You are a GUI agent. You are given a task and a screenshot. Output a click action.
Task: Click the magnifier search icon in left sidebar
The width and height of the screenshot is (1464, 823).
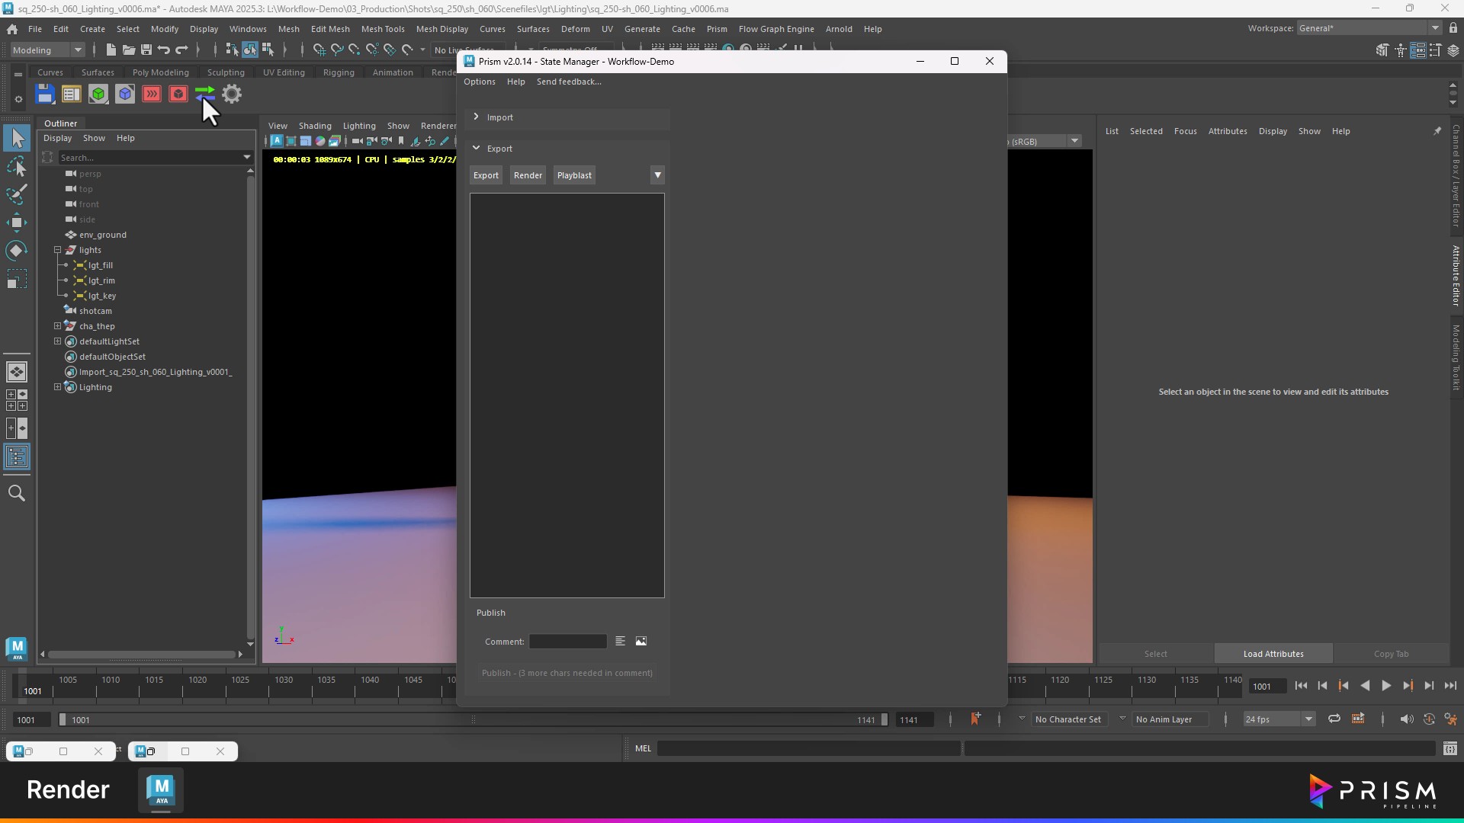[x=17, y=493]
